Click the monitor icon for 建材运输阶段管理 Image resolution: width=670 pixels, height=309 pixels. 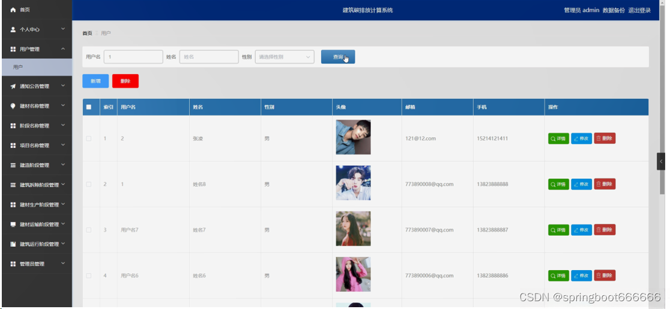(13, 224)
